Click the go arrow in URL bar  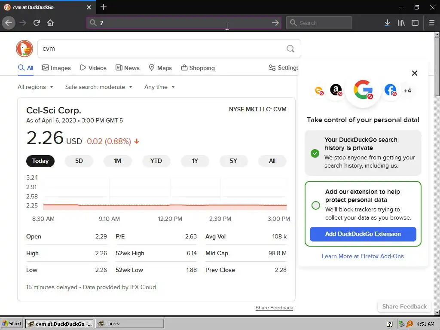tap(275, 23)
